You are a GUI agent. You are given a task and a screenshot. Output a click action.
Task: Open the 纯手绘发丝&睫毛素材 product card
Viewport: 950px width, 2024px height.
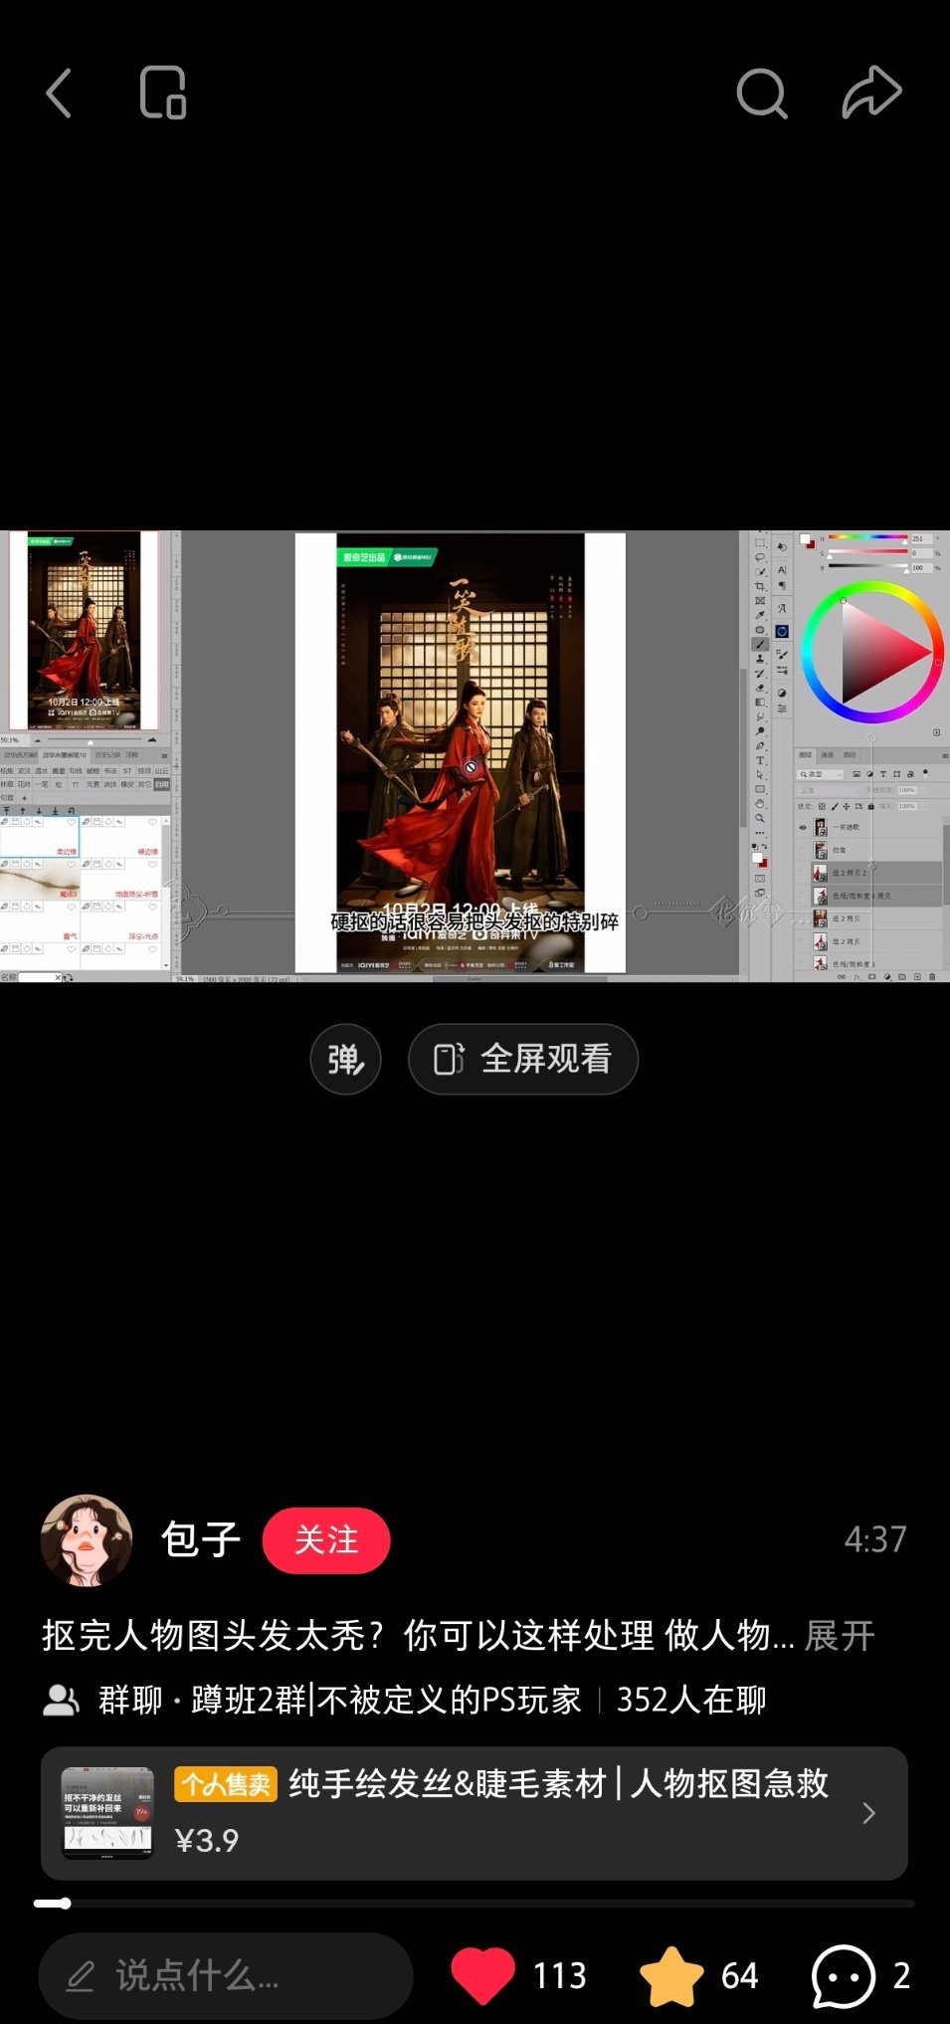[x=475, y=1813]
